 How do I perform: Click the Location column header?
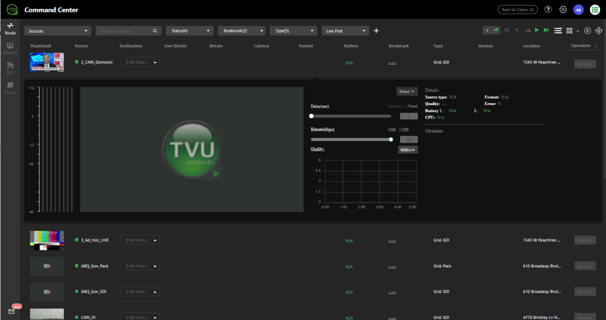(x=531, y=46)
